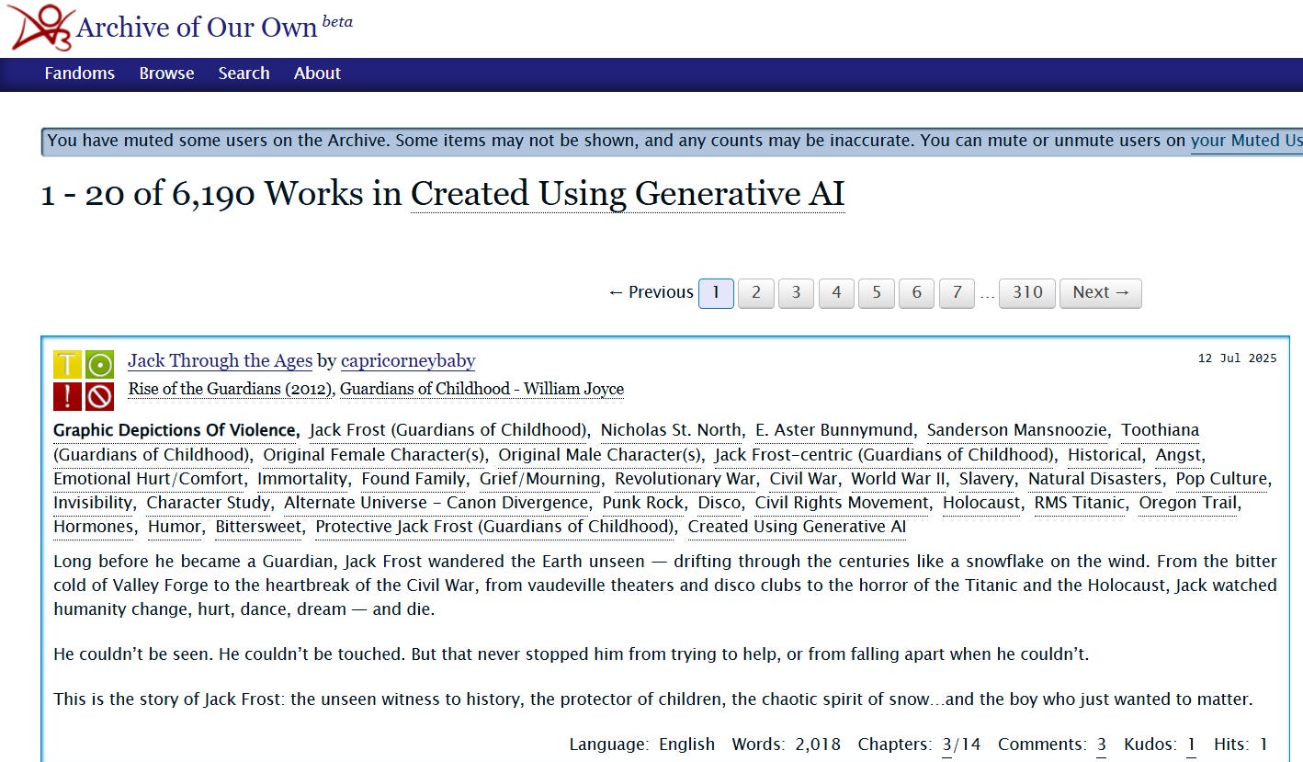Click the work-in-progress status symbol icon

click(x=99, y=397)
